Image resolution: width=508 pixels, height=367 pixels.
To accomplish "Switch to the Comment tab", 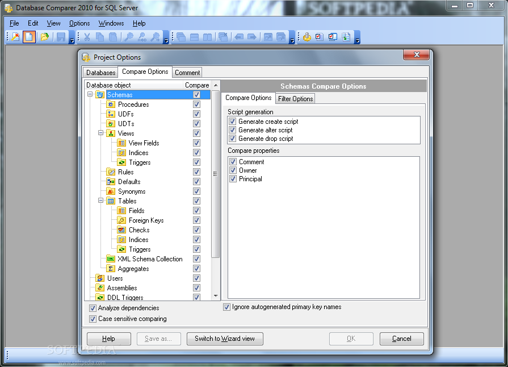I will tap(187, 73).
